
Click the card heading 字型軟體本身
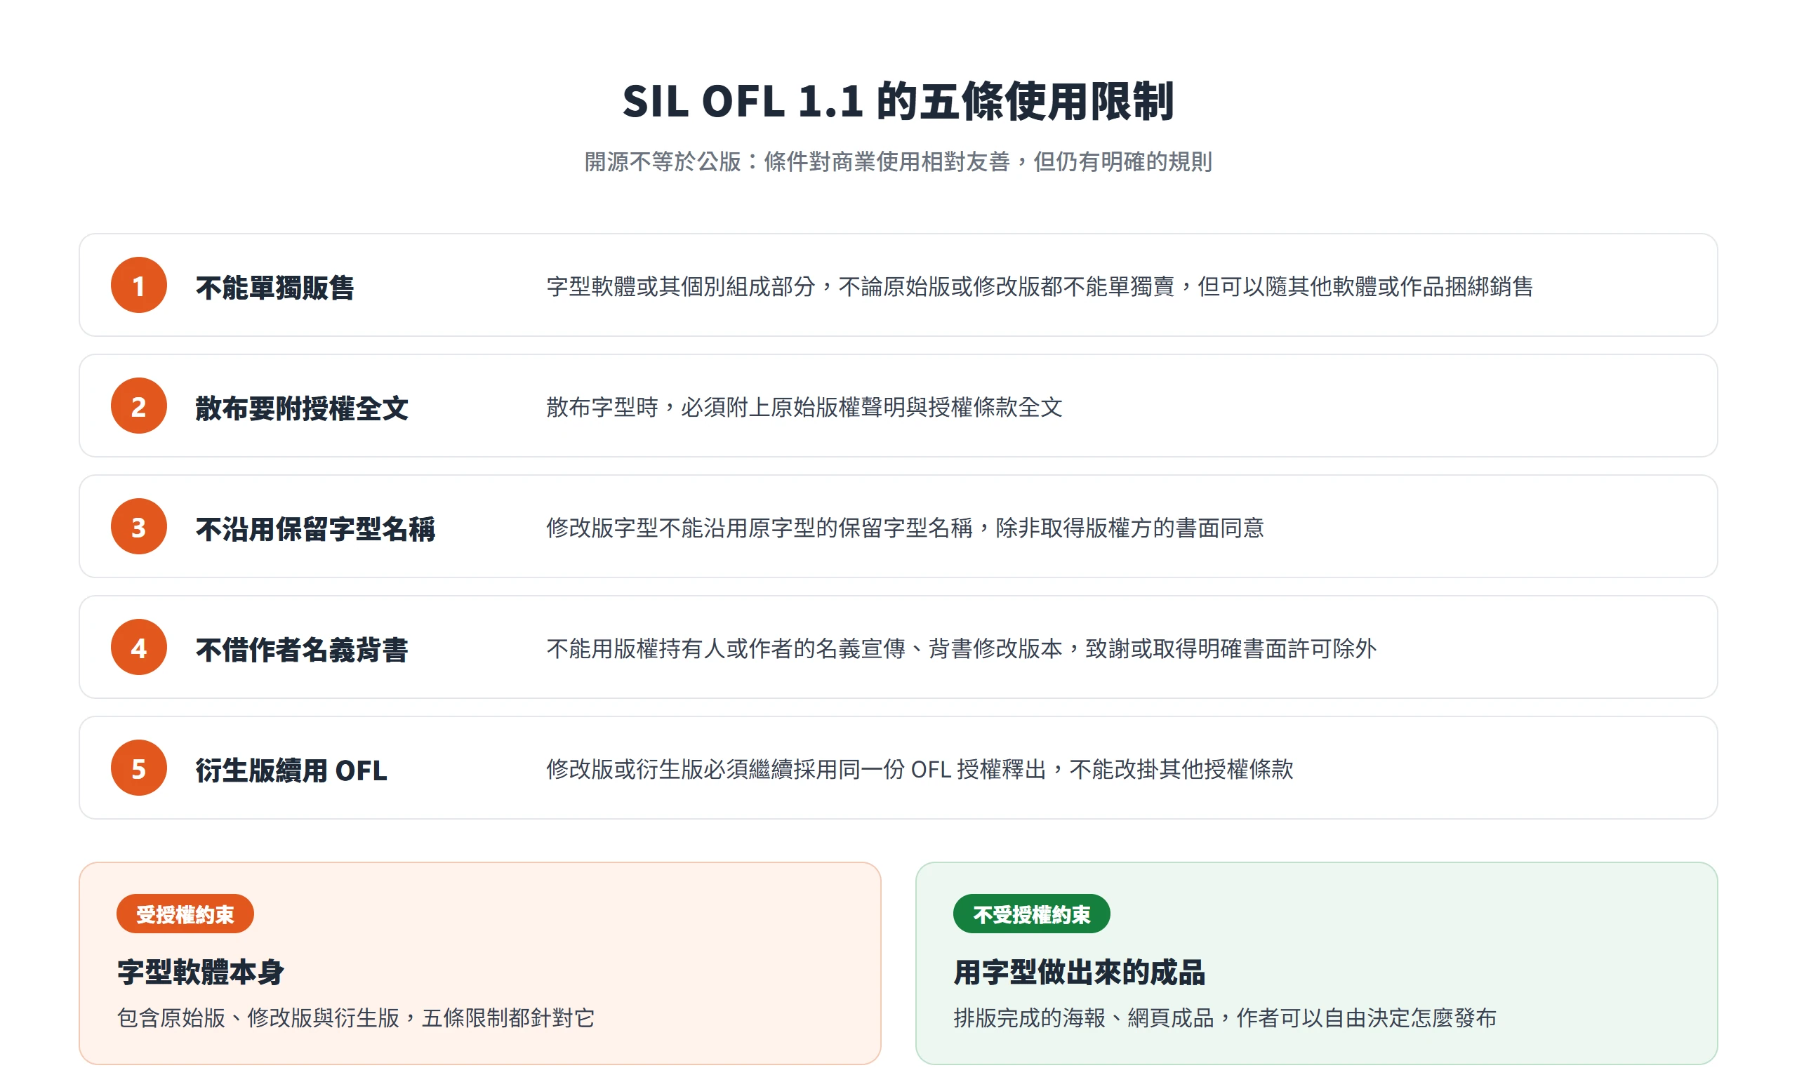pyautogui.click(x=201, y=973)
